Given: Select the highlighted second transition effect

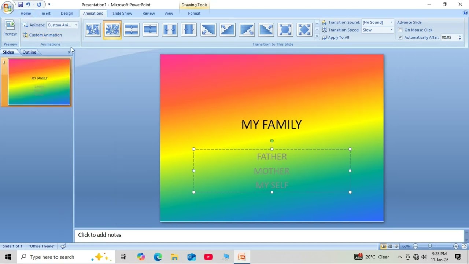Looking at the screenshot, I should pos(112,29).
